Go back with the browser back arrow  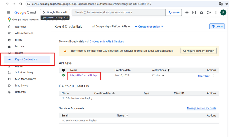click(x=7, y=4)
